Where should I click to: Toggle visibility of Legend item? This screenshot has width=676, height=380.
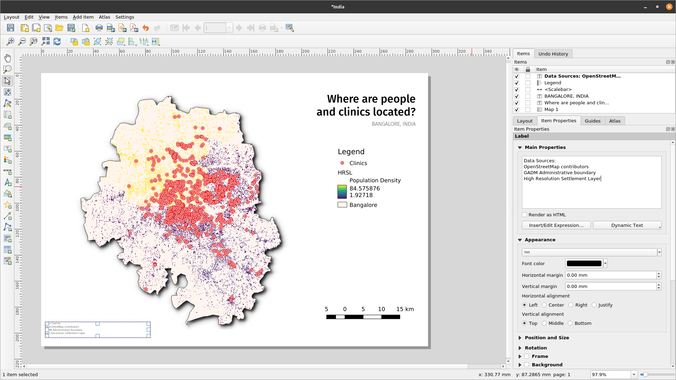517,83
